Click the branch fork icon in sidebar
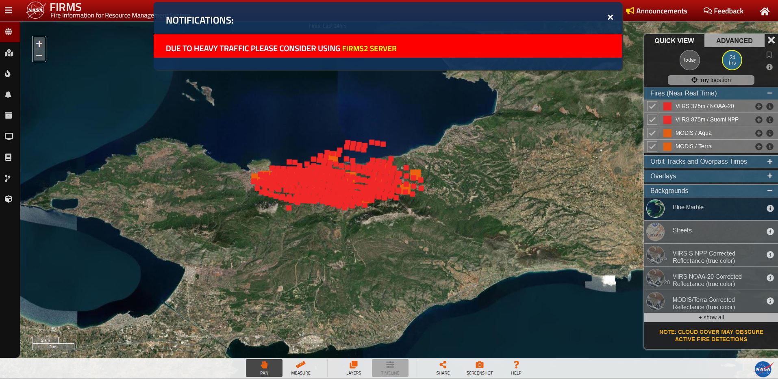Screen dimensions: 778x379 8,178
